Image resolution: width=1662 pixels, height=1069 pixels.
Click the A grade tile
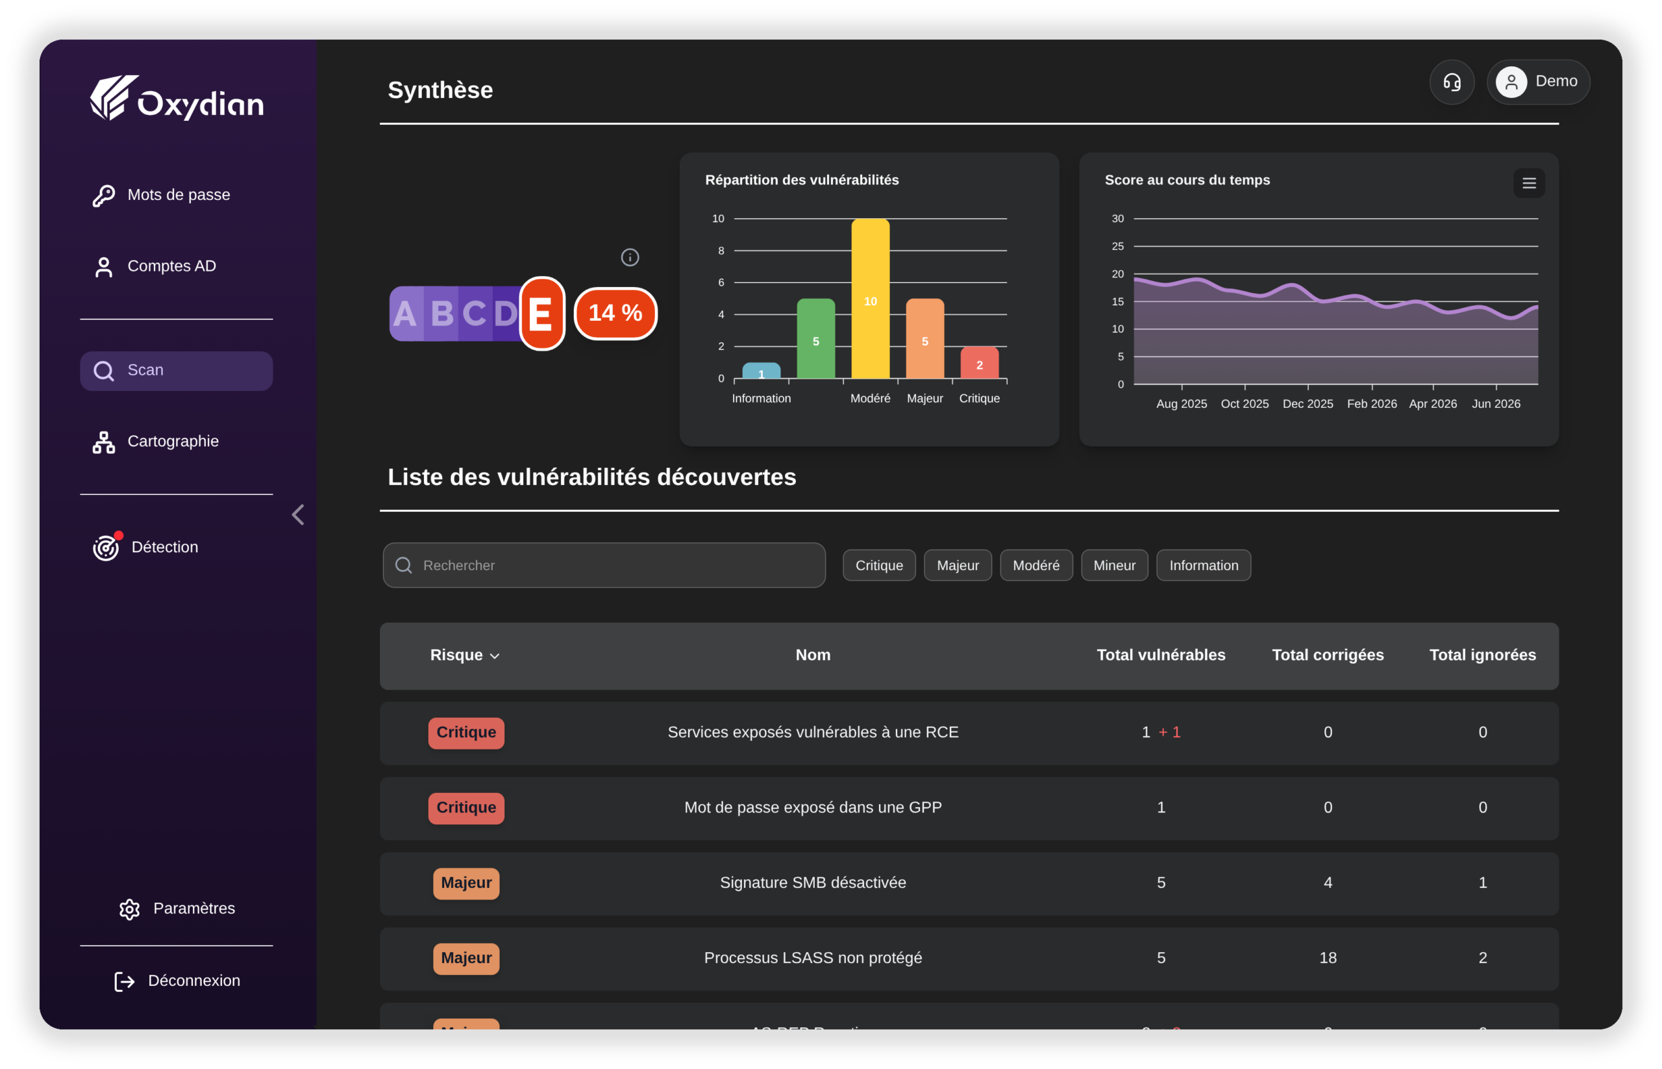pyautogui.click(x=405, y=314)
